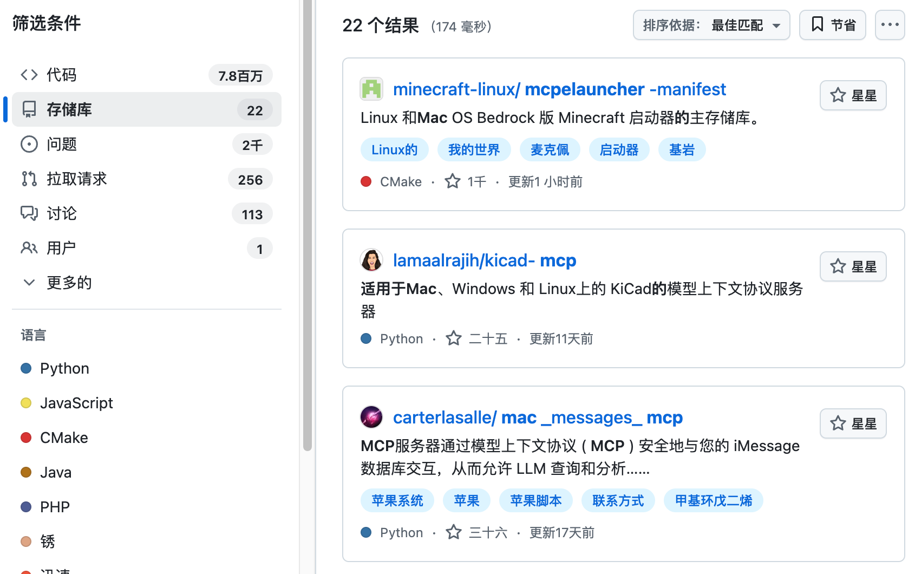Click the 苹果脚本 topic tag
915x574 pixels.
tap(536, 500)
